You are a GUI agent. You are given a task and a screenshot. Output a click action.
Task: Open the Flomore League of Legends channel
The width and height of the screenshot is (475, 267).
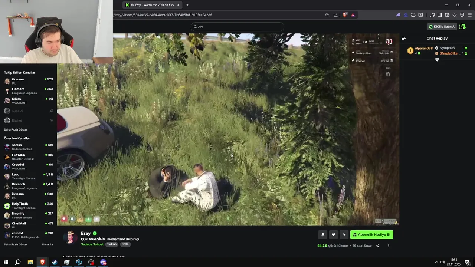click(x=29, y=91)
